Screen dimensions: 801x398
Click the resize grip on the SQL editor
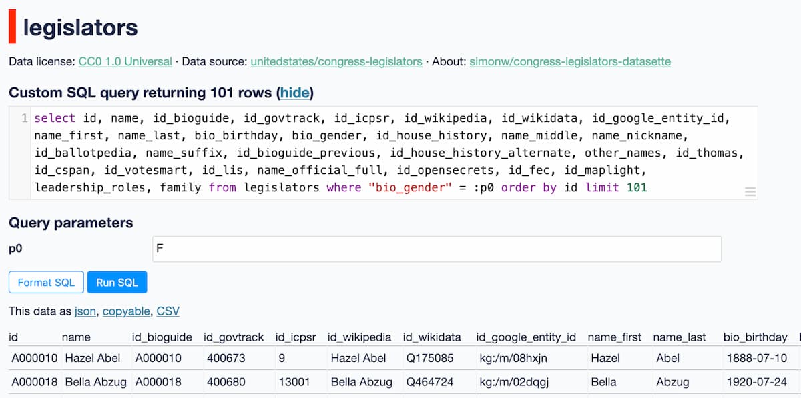pos(750,192)
